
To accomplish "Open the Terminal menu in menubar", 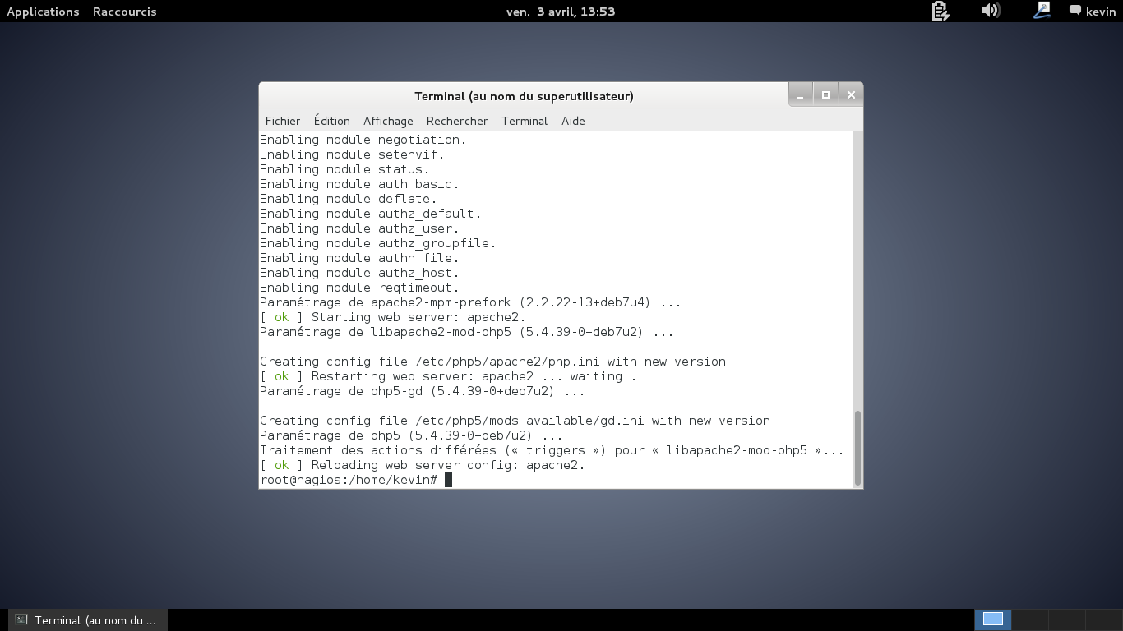I will 525,121.
